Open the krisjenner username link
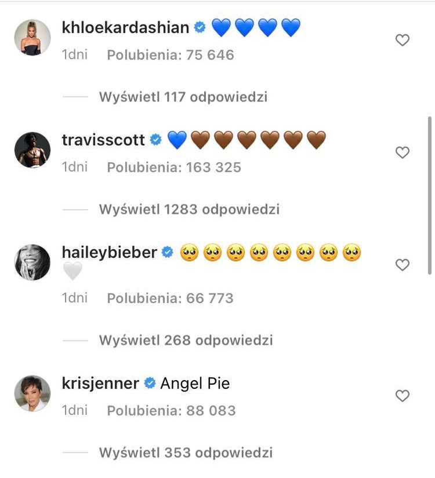The height and width of the screenshot is (478, 435). (x=100, y=383)
